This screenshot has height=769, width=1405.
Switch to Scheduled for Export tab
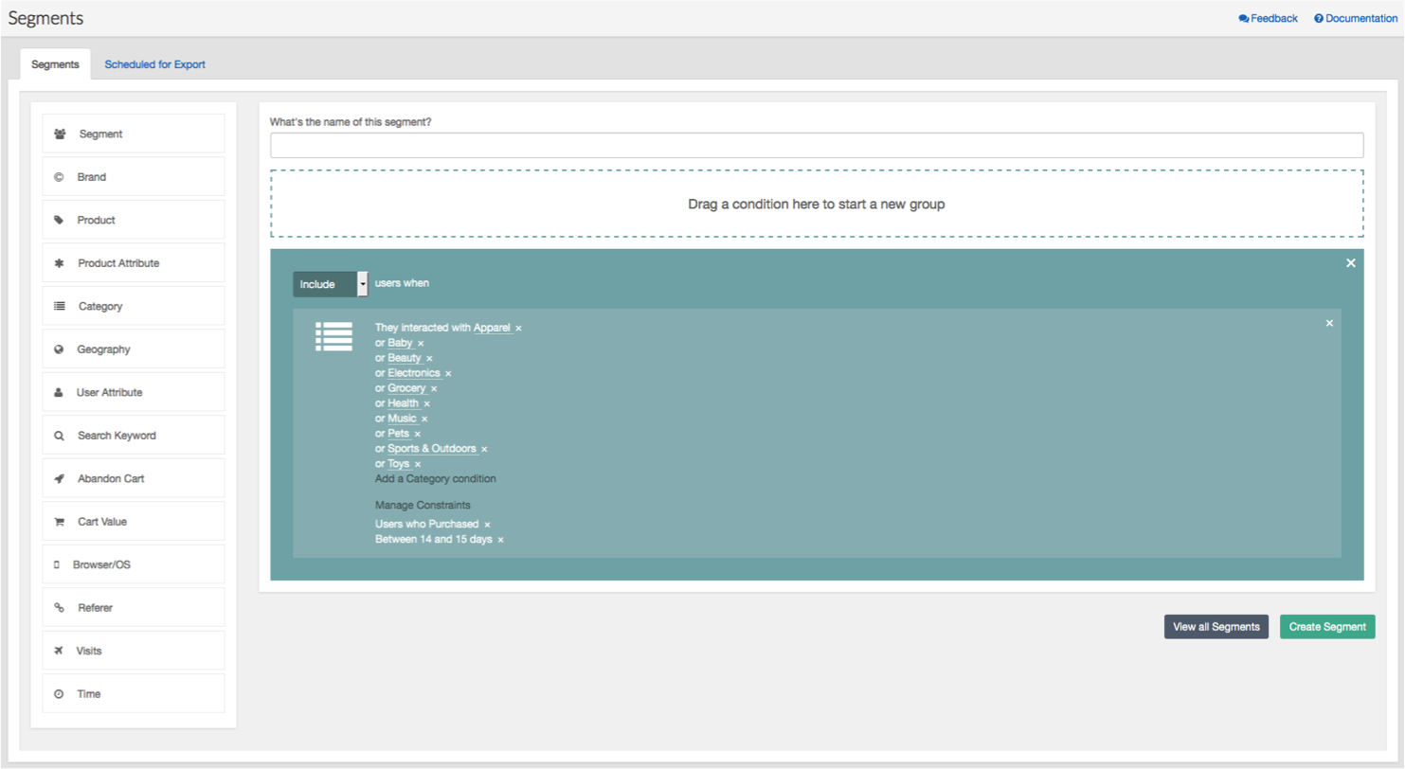154,64
